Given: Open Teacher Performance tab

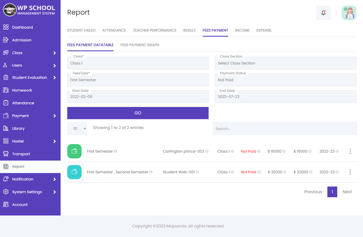Looking at the screenshot, I should [x=155, y=30].
